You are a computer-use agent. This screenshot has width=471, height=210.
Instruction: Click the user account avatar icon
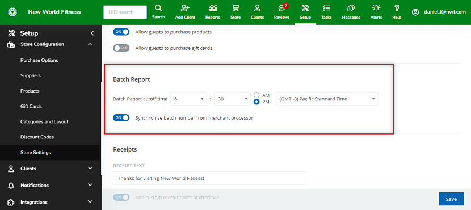[x=415, y=12]
